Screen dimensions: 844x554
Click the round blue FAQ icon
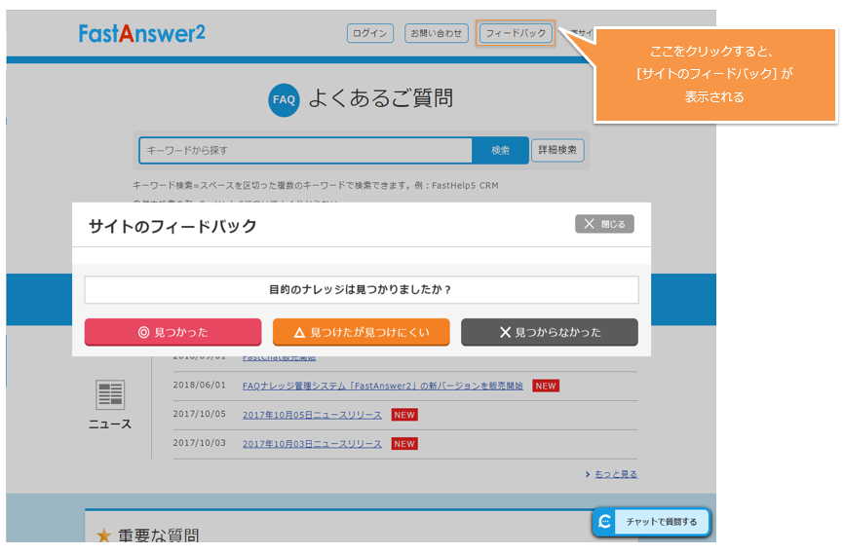pyautogui.click(x=284, y=99)
